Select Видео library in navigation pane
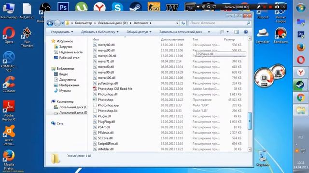This screenshot has width=309, height=173. [61, 74]
